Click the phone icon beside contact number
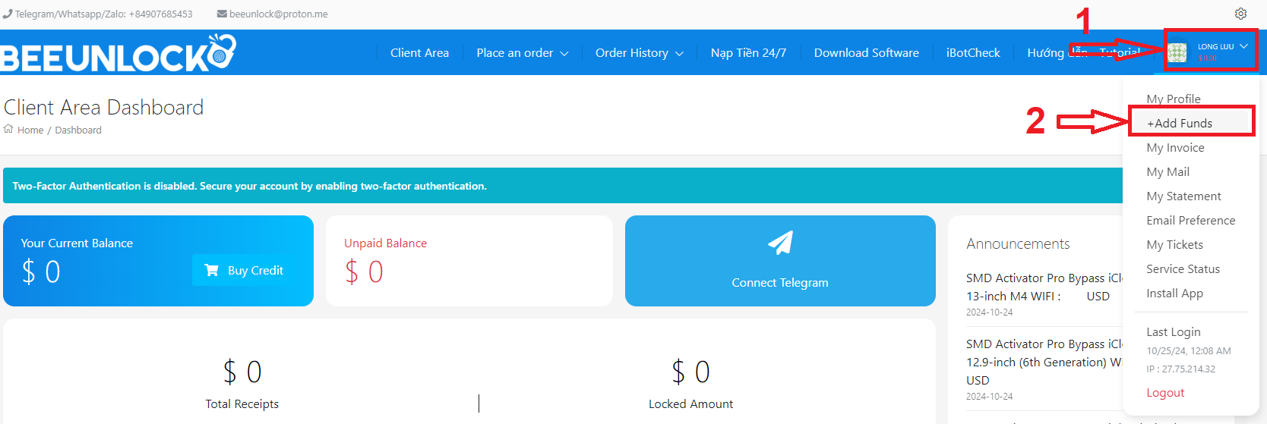Image resolution: width=1267 pixels, height=427 pixels. pos(8,14)
